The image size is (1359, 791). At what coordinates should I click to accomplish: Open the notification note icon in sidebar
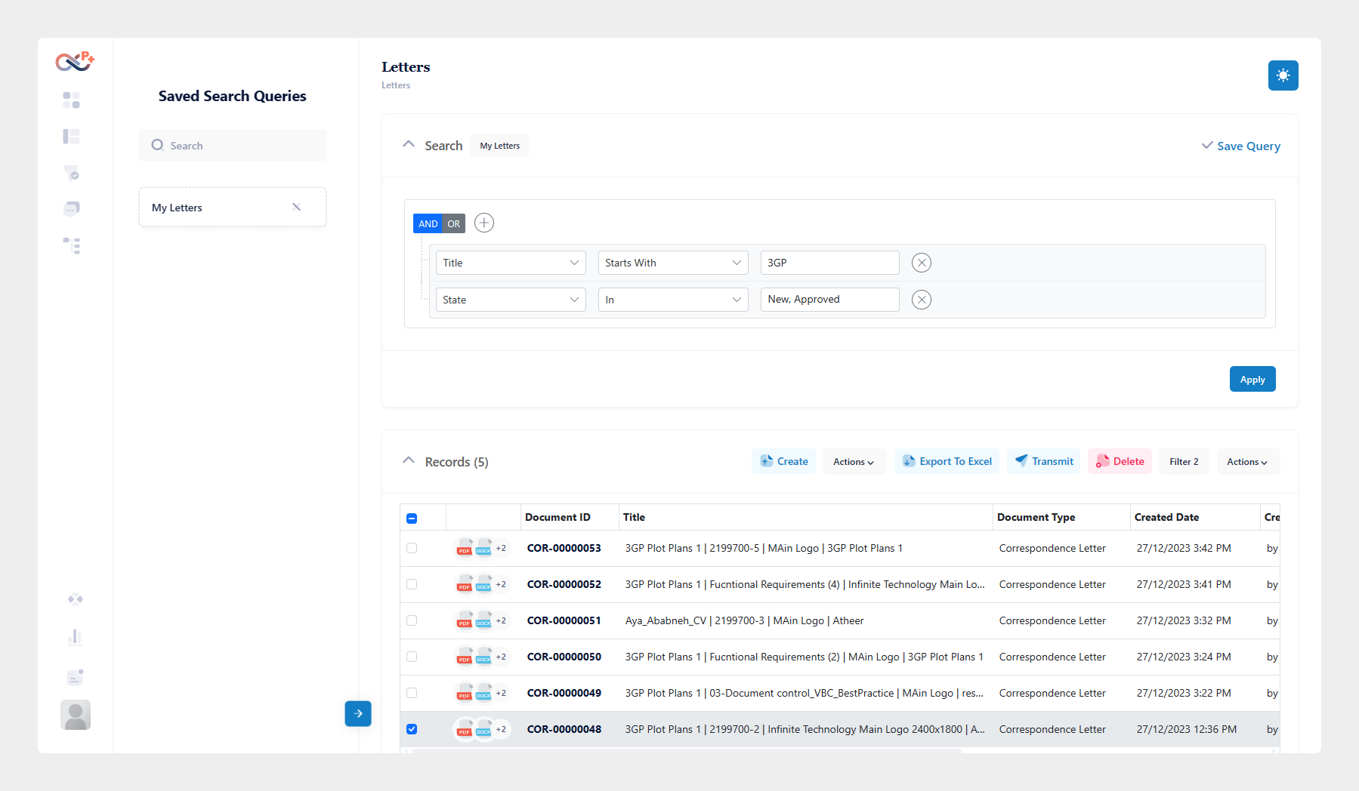pyautogui.click(x=75, y=676)
